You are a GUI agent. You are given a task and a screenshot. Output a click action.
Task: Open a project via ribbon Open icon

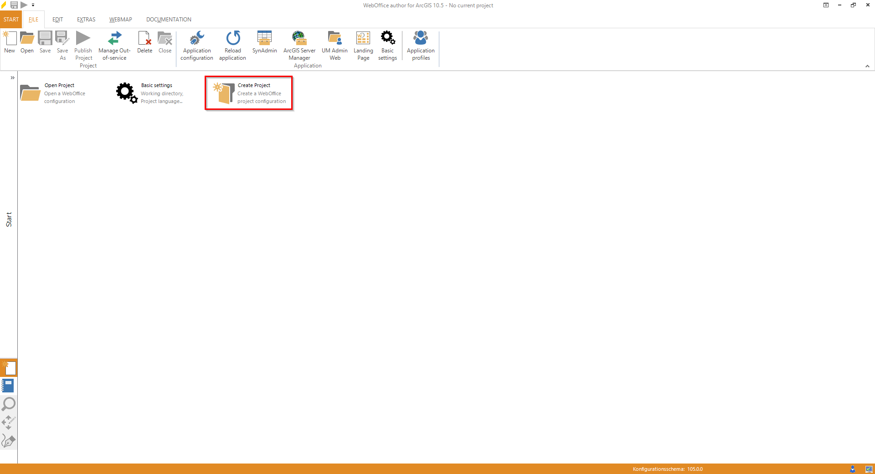pos(27,42)
